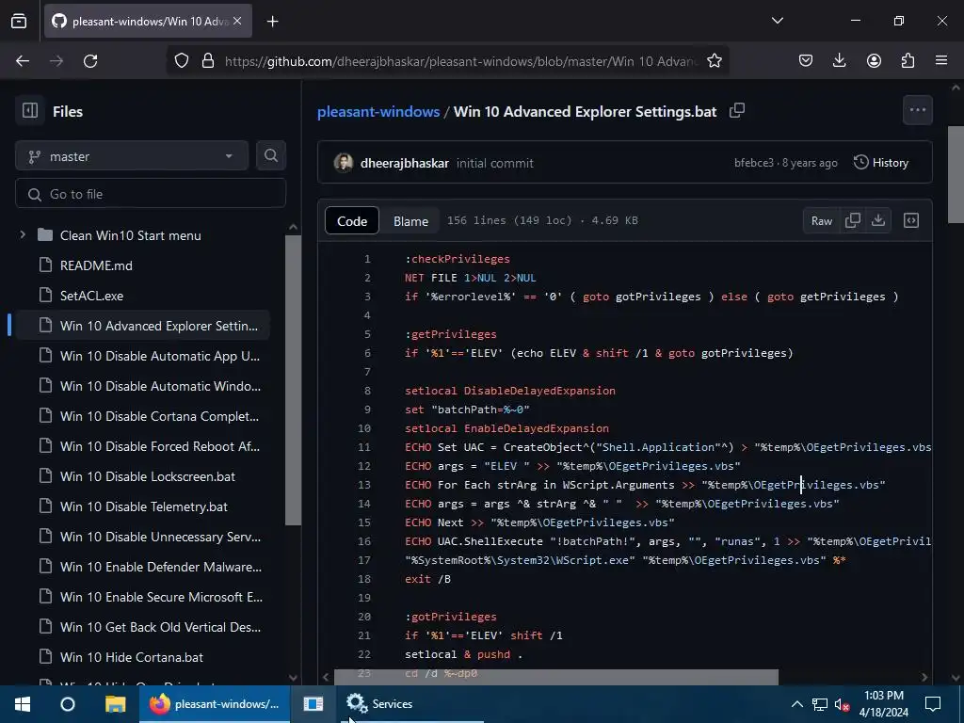Select the pleasant-windows Firefox tab
The image size is (964, 723).
(148, 21)
